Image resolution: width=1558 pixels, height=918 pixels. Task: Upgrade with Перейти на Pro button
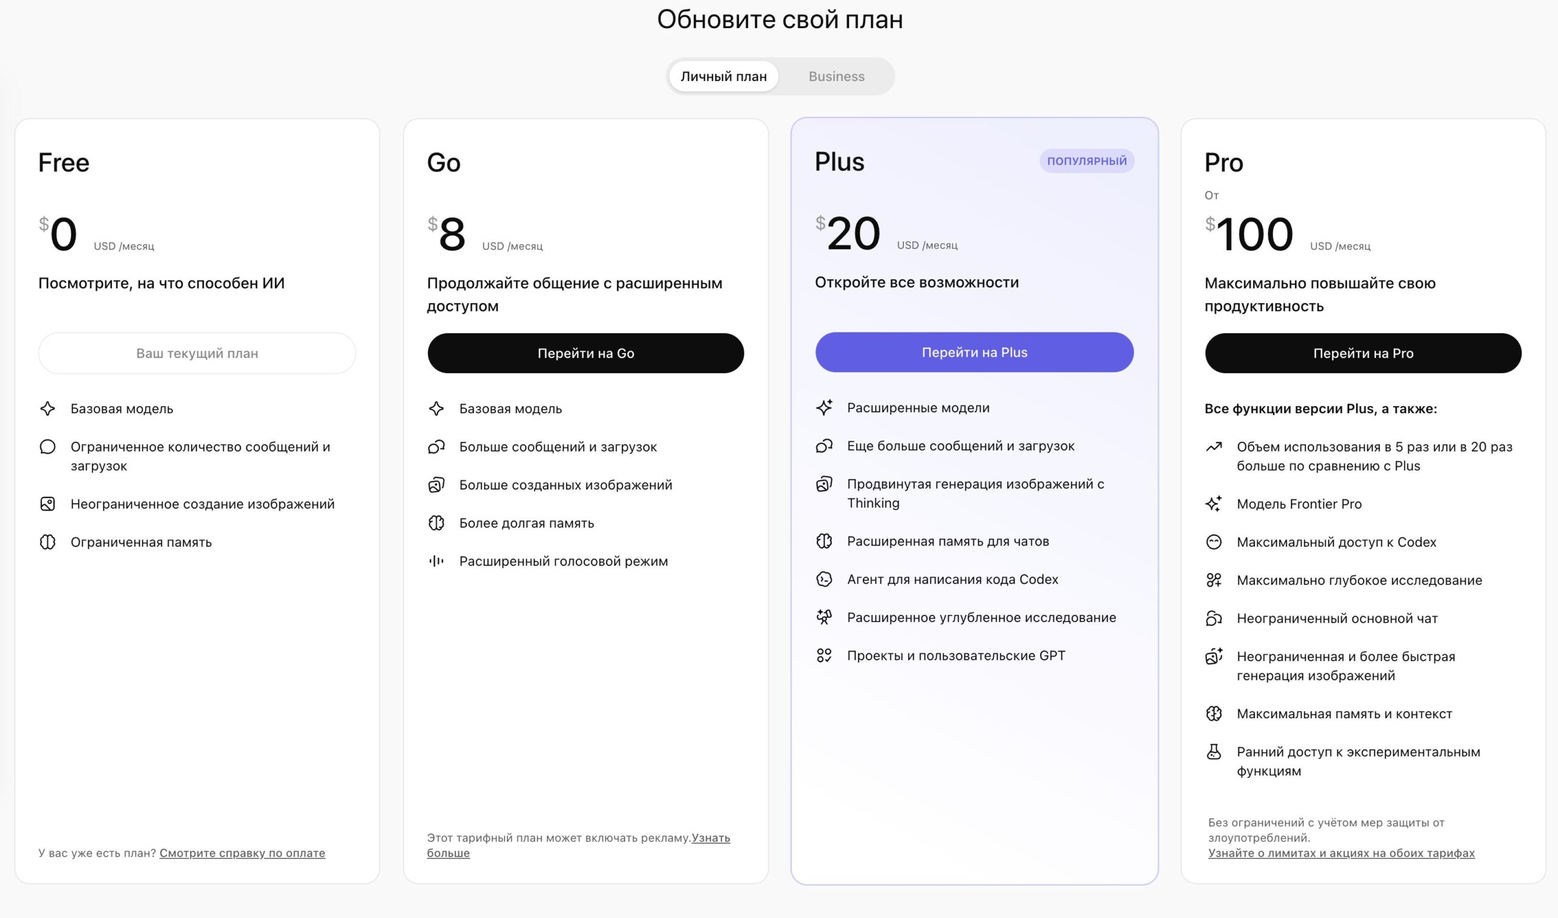[x=1363, y=353]
